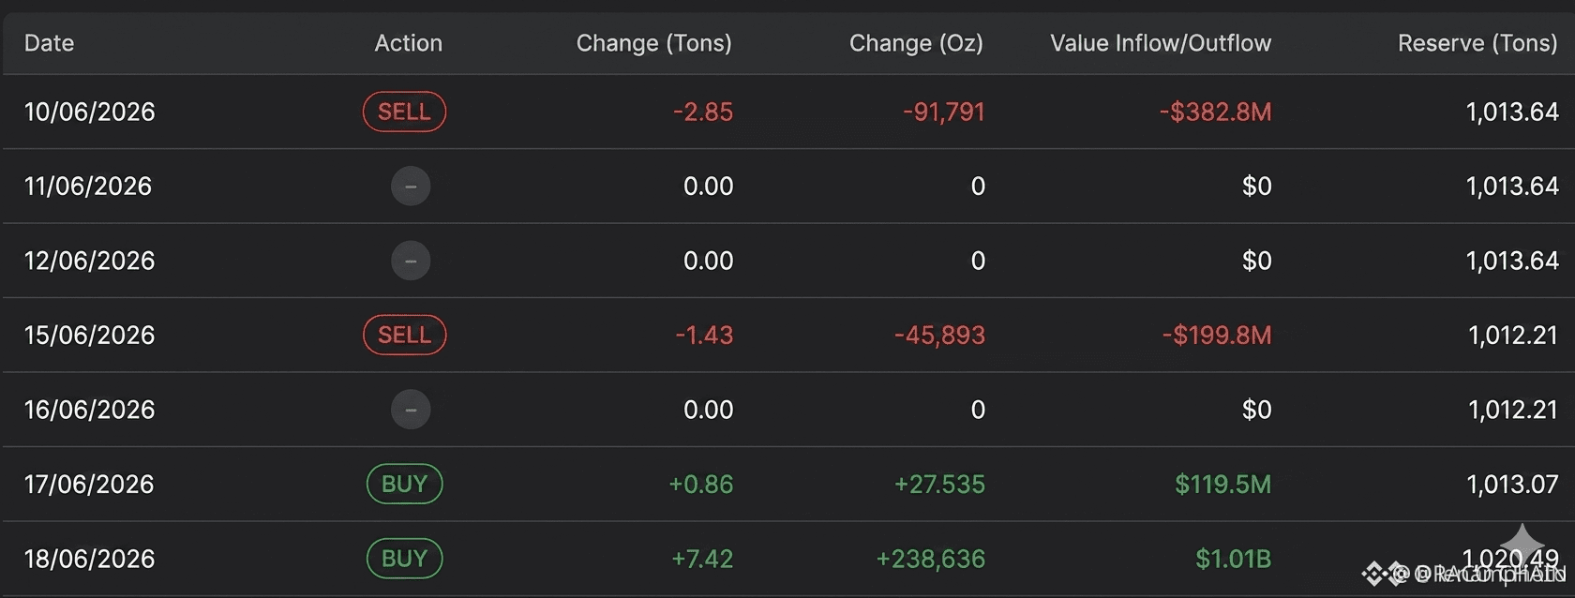Select the +238,636 ounce change value

point(930,559)
